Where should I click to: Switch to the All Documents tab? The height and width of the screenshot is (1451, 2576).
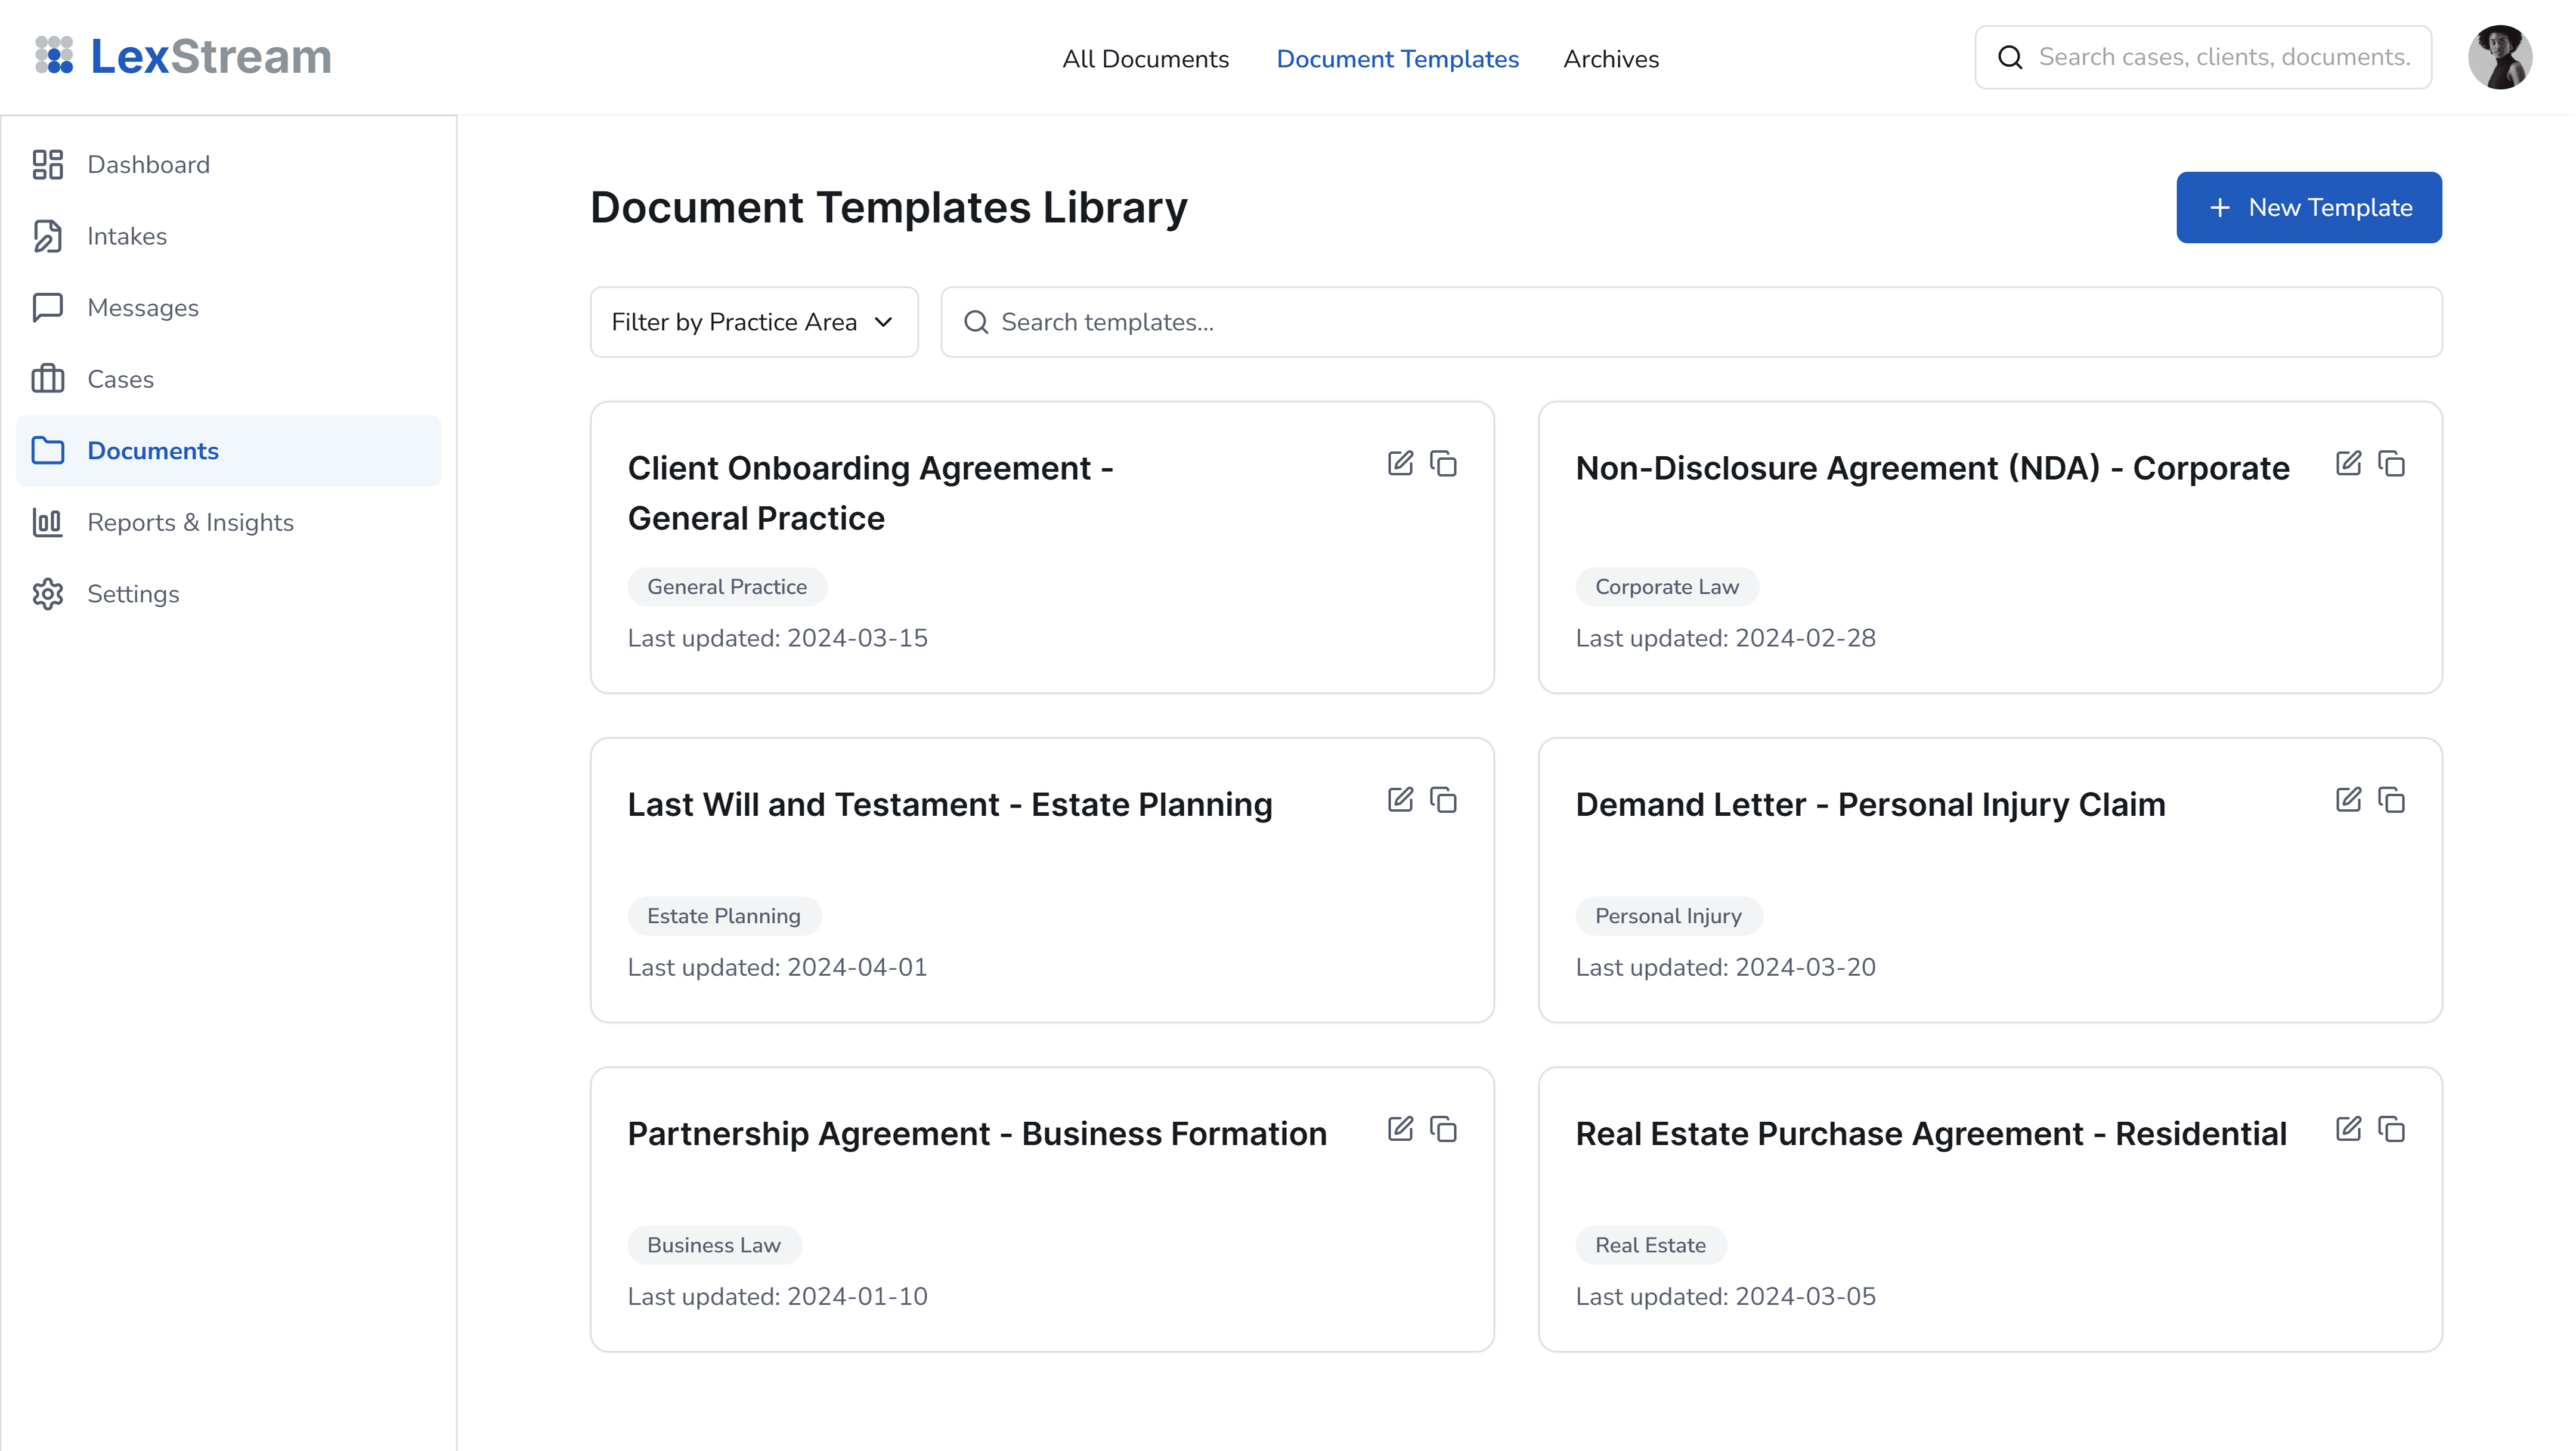pos(1145,59)
